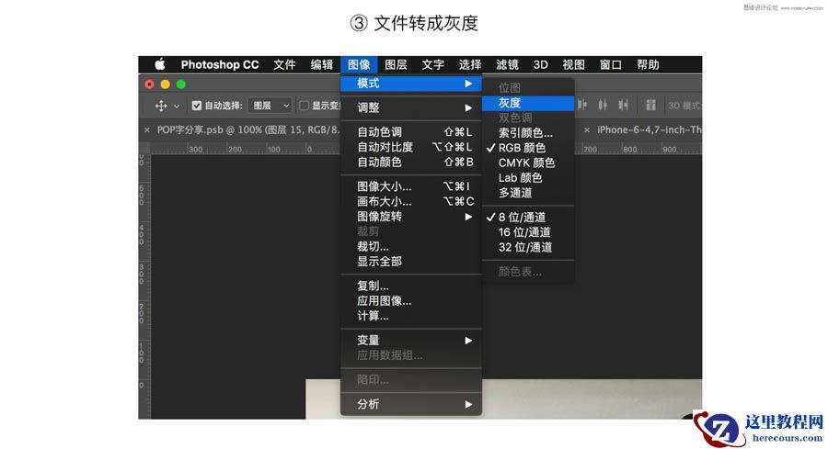The height and width of the screenshot is (449, 828).
Task: Click the distribute right edges icon
Action: click(x=624, y=106)
